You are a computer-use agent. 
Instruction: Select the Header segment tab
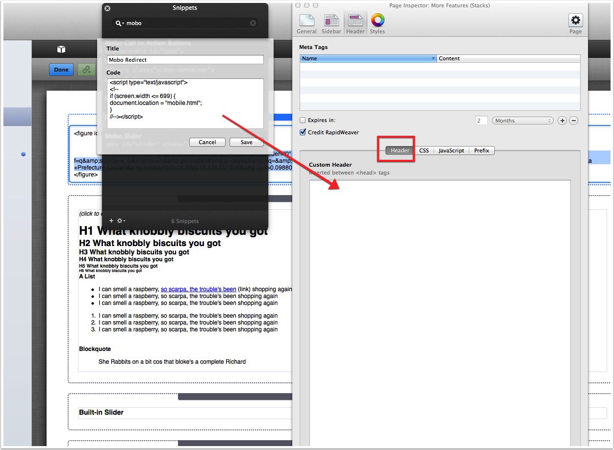click(x=400, y=150)
